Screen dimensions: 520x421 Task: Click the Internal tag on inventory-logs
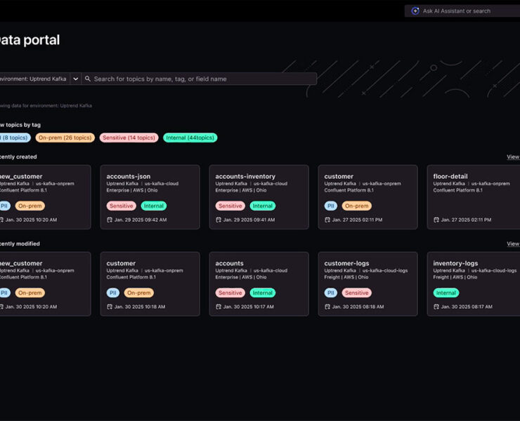pyautogui.click(x=446, y=293)
